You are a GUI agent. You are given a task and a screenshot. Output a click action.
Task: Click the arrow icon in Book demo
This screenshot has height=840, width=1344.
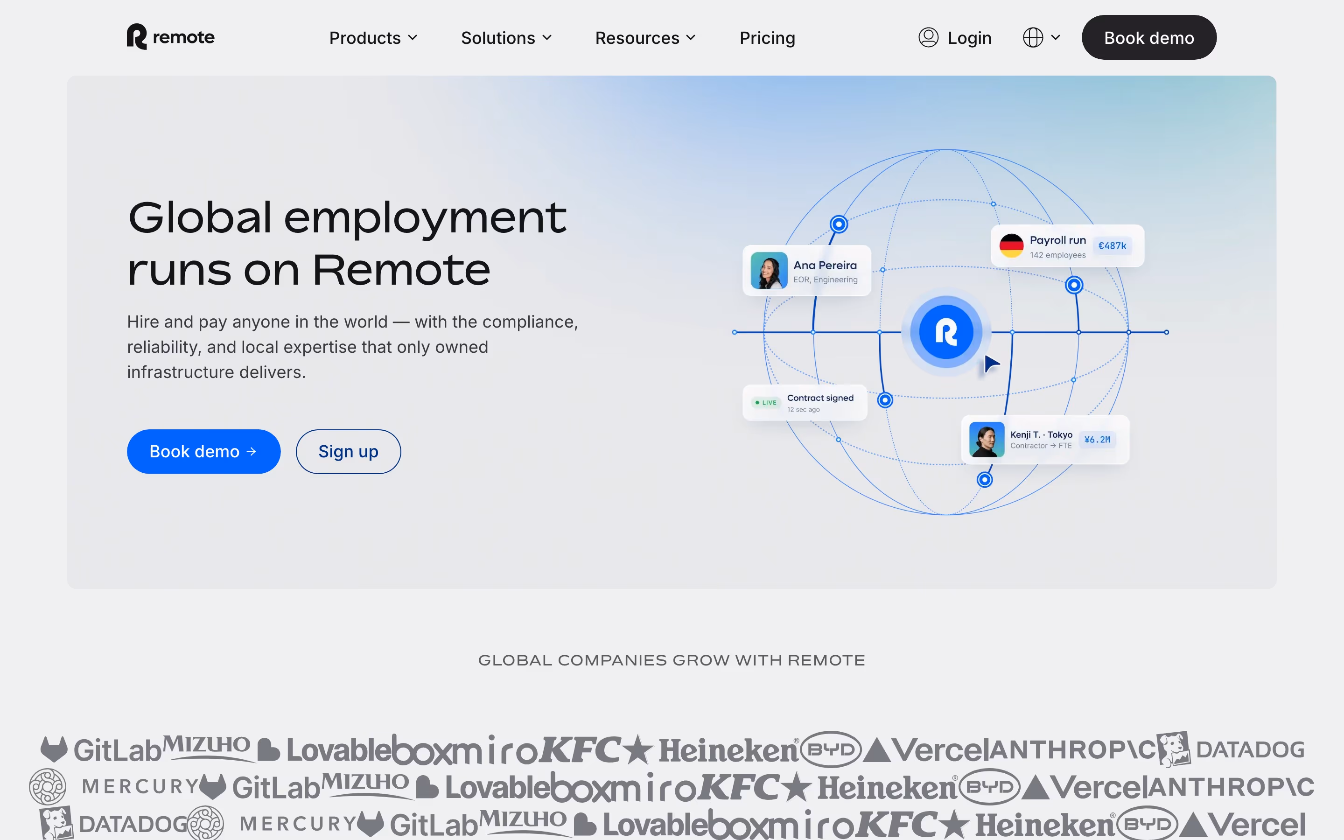(252, 451)
